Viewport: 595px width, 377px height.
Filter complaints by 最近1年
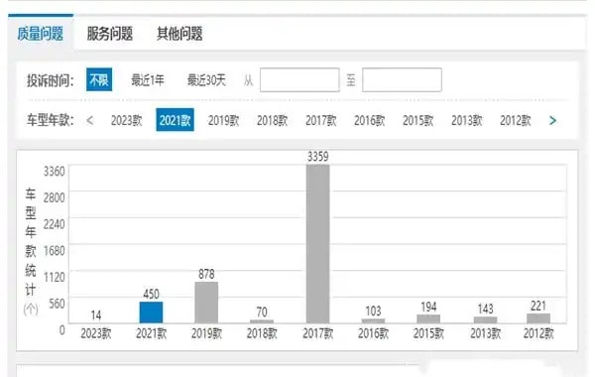148,80
